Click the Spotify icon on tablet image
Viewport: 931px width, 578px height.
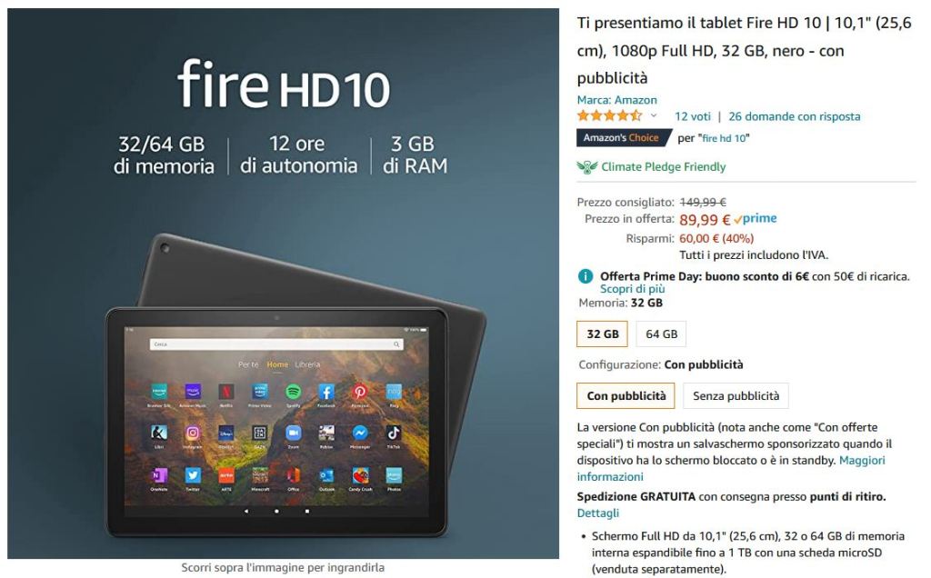294,391
